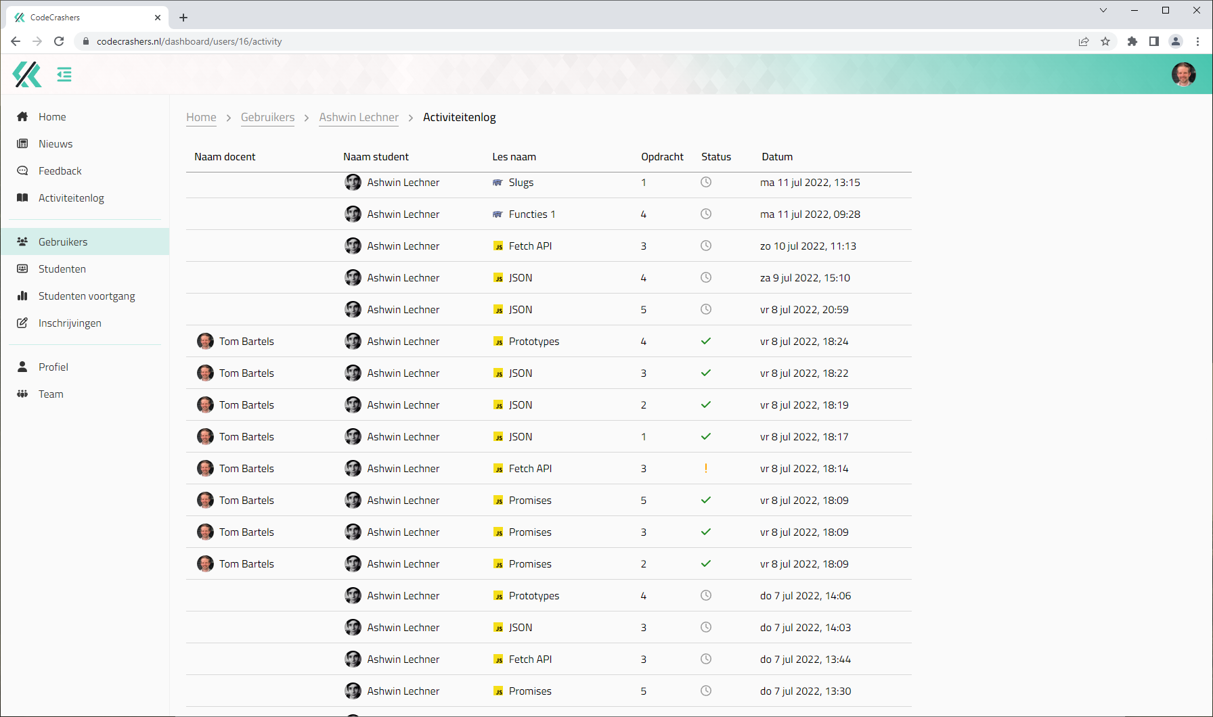Collapse the sidebar with the menu toggle icon

(64, 74)
